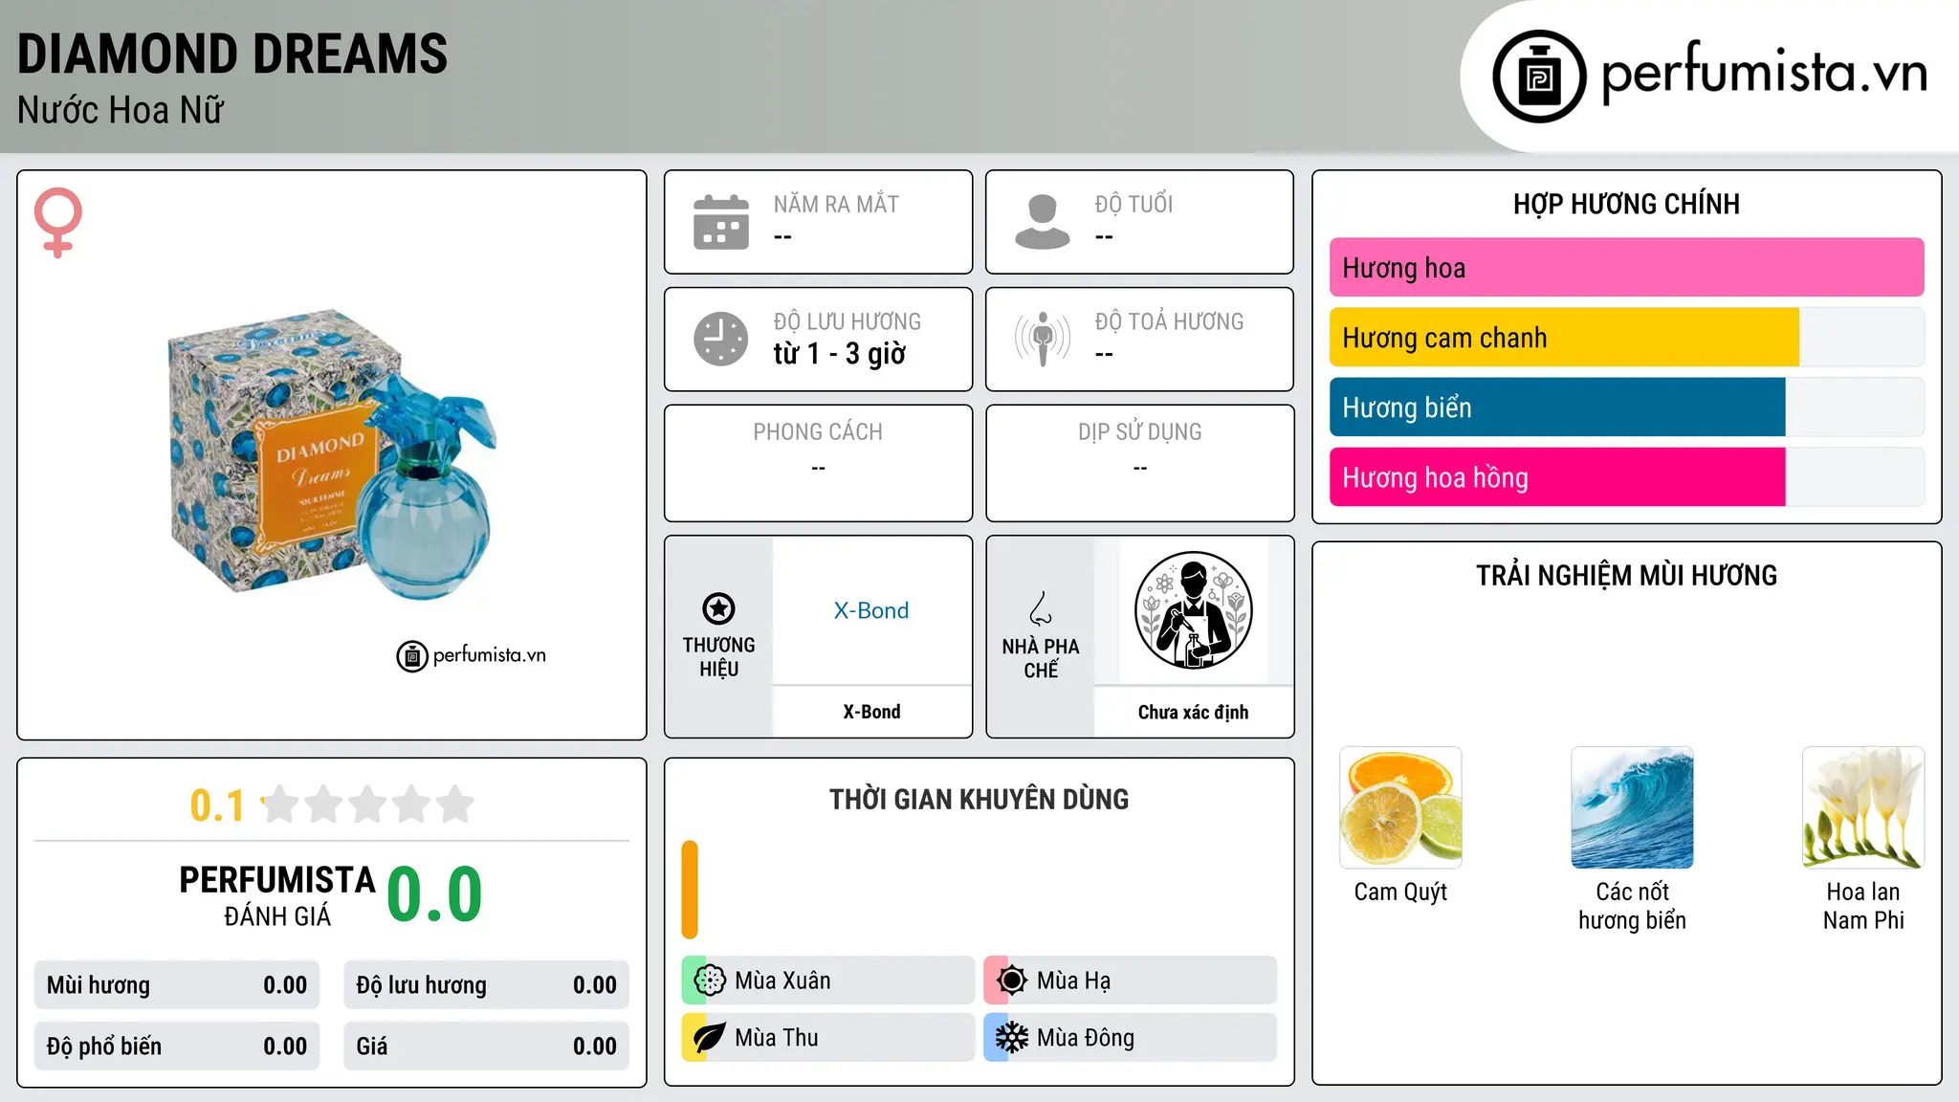Viewport: 1959px width, 1102px height.
Task: Click the Các nốt hương biển caption
Action: 1632,906
